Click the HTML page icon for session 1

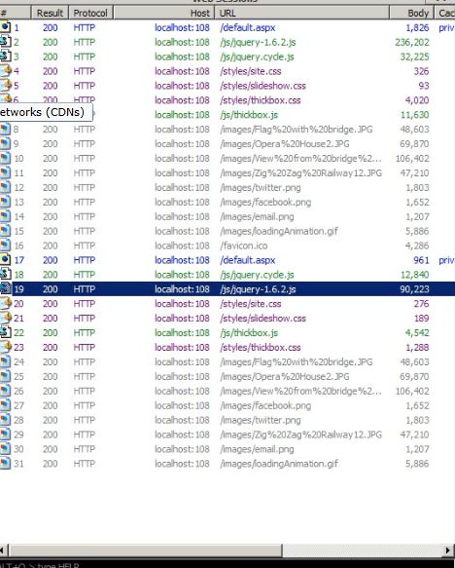[x=5, y=27]
